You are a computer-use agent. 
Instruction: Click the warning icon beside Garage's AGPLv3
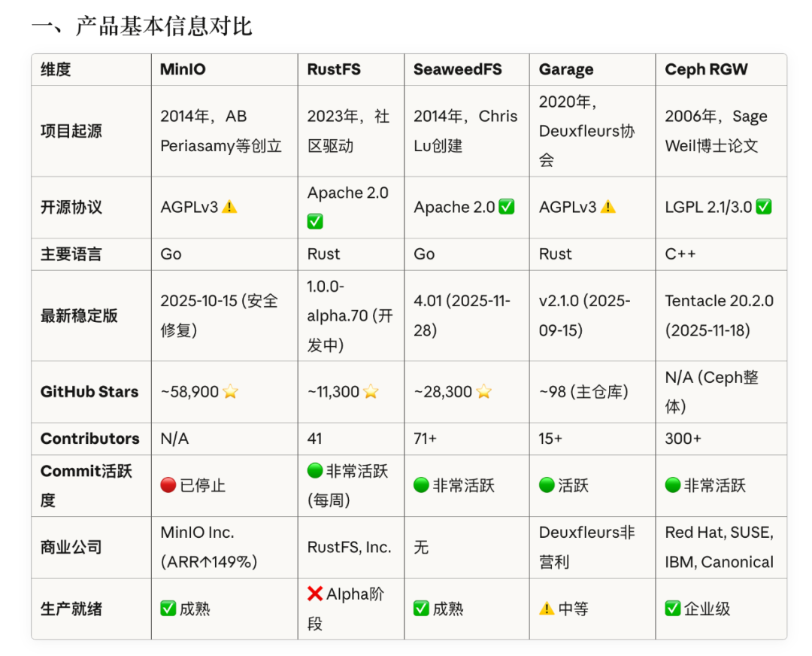[608, 208]
